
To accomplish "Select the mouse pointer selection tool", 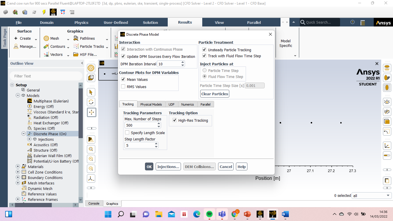I will pyautogui.click(x=91, y=92).
